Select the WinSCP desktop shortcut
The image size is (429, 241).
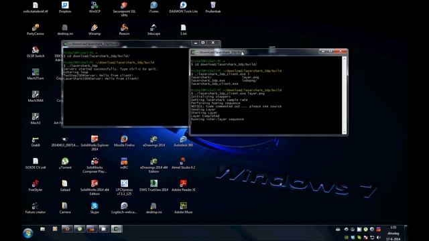click(x=95, y=7)
